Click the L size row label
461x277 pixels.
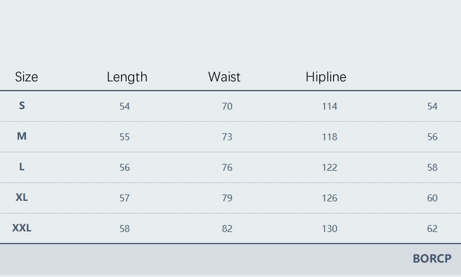(x=22, y=167)
